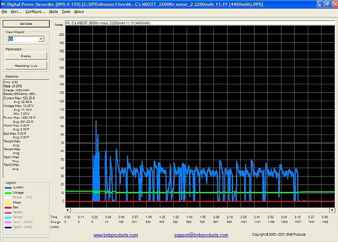Click the Get Data button

click(26, 24)
